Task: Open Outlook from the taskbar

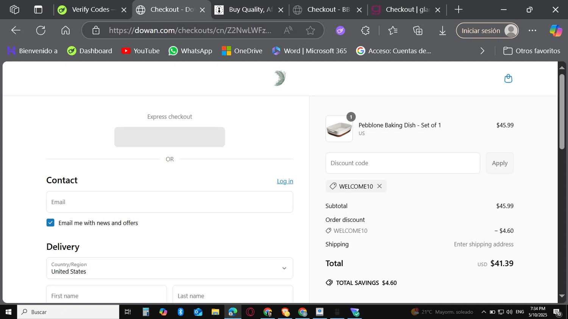Action: click(x=198, y=312)
